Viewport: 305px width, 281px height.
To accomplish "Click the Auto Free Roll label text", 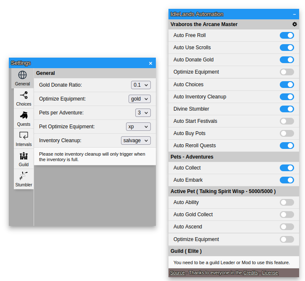I will point(189,35).
